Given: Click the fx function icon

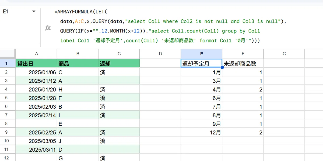Looking at the screenshot, I should coord(48,28).
